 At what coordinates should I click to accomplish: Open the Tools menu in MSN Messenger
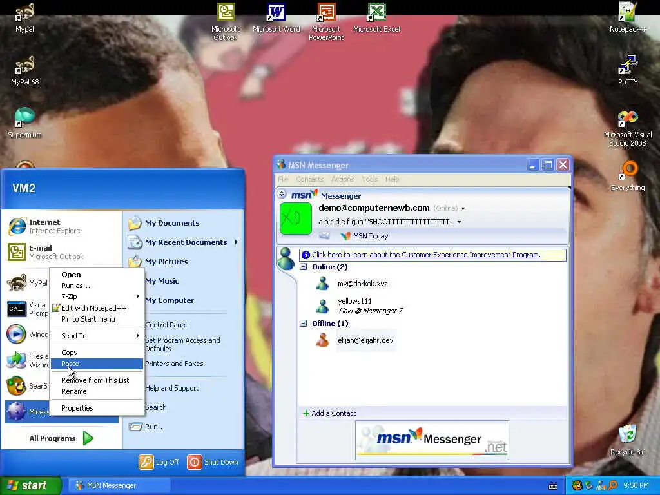coord(369,179)
